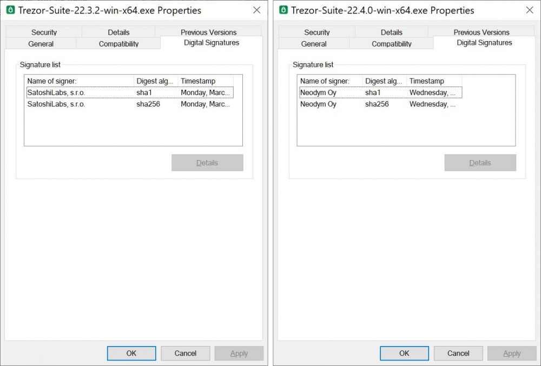Click the 'Digest alg...' column header in the 22.3.2 window
Viewport: 541px width, 366px height.
pos(156,81)
